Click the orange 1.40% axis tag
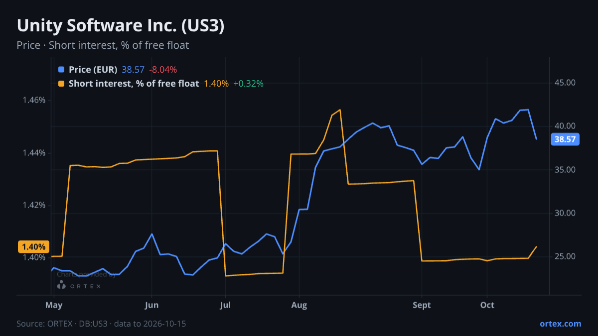The image size is (598, 336). tap(33, 246)
